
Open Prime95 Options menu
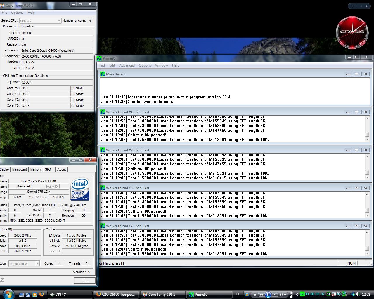145,65
